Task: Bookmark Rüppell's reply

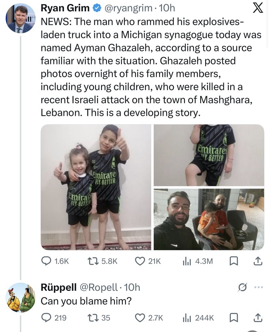Action: pyautogui.click(x=233, y=317)
